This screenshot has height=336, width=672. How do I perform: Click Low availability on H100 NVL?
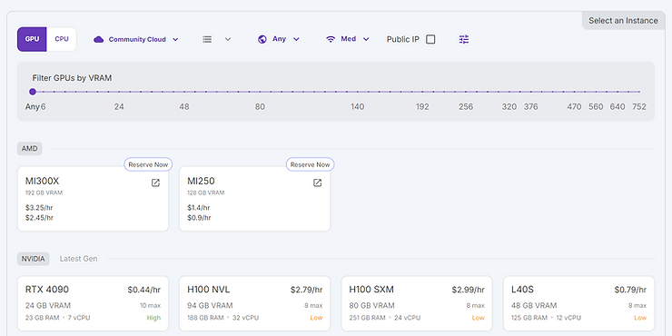tap(316, 318)
